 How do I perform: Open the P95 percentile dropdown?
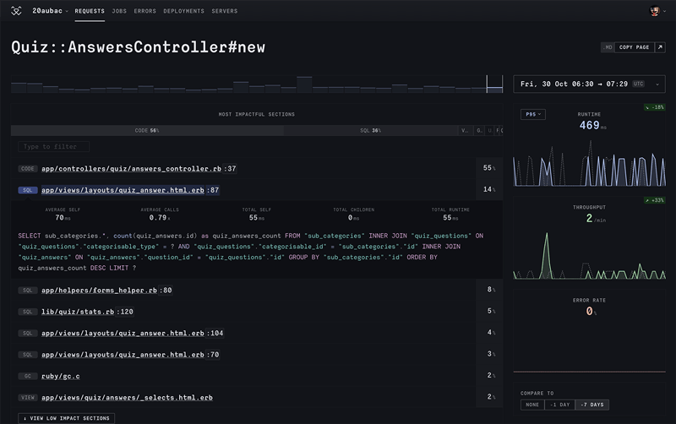(533, 114)
